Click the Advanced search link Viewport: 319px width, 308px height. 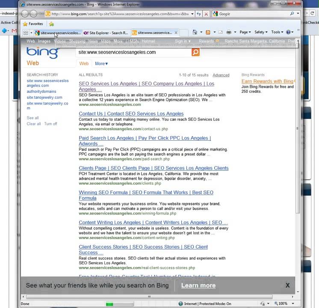coord(221,75)
